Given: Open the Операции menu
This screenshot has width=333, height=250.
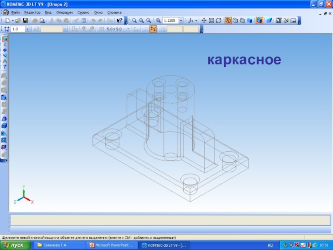Looking at the screenshot, I should tap(65, 12).
